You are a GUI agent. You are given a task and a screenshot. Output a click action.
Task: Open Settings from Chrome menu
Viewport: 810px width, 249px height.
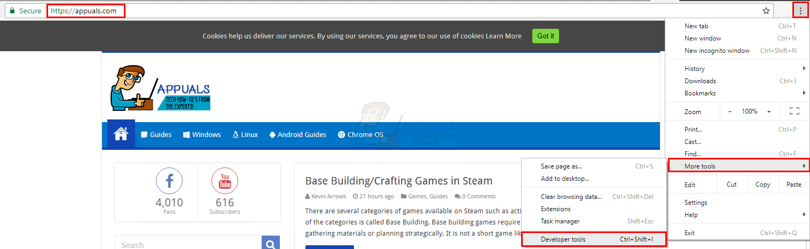(x=737, y=203)
